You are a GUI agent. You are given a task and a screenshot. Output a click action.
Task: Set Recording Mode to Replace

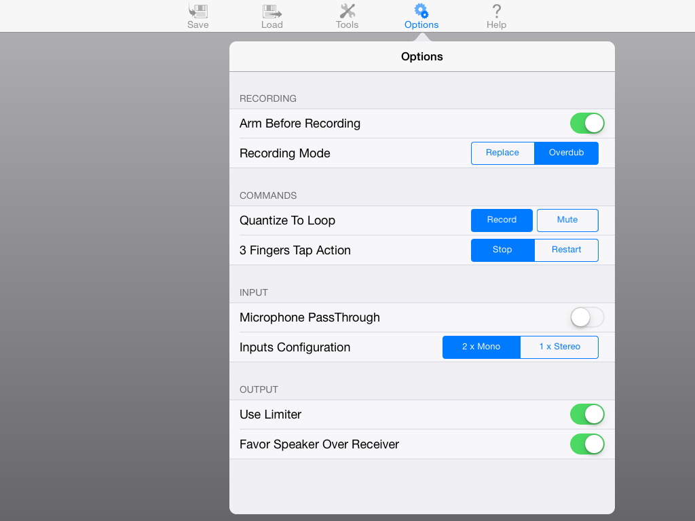point(503,153)
